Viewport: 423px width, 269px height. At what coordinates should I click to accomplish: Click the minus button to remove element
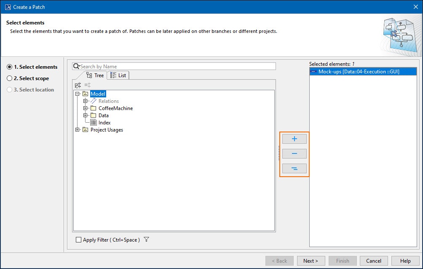(294, 154)
